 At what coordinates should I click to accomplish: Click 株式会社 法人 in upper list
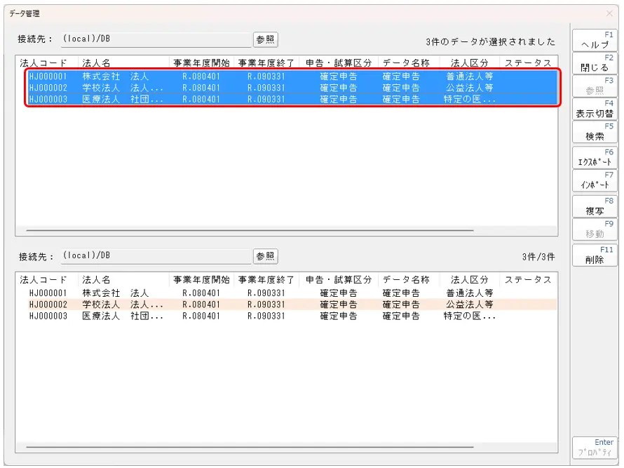click(x=116, y=76)
